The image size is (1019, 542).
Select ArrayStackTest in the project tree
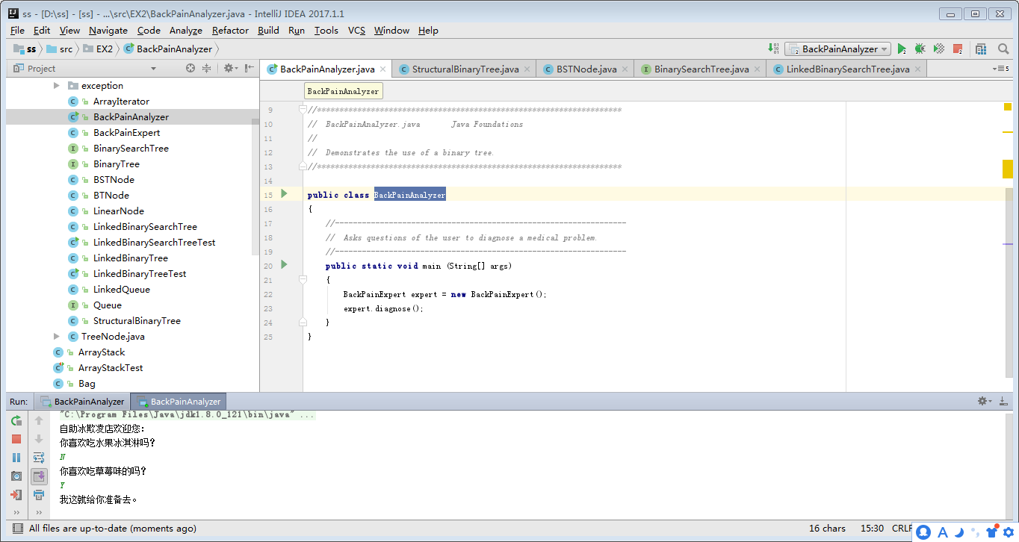click(x=110, y=368)
